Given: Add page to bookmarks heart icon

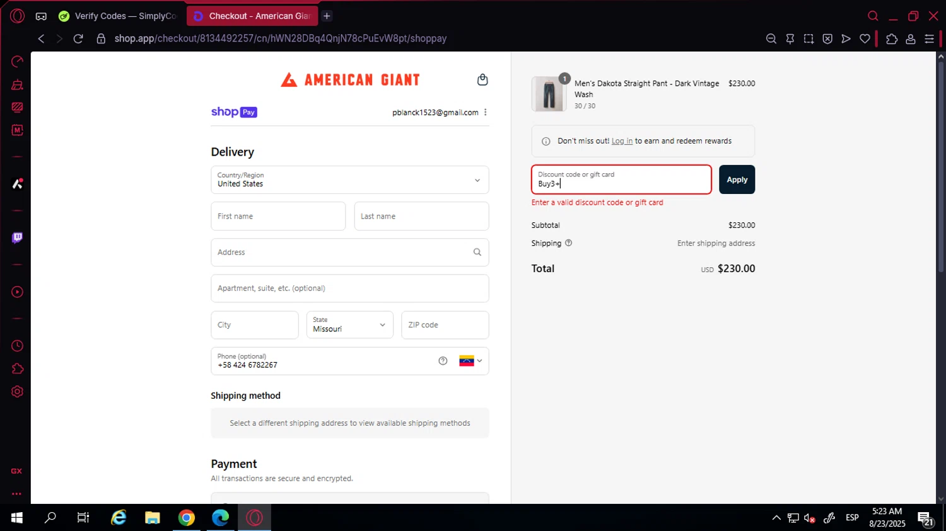Looking at the screenshot, I should tap(865, 38).
